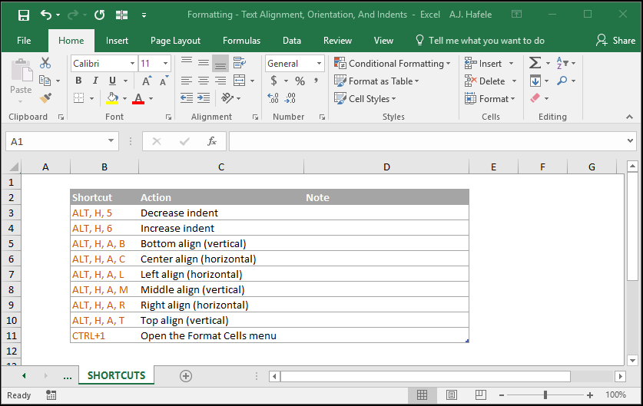Open the General number format dropdown
Screen dimensions: 643x406
click(319, 64)
